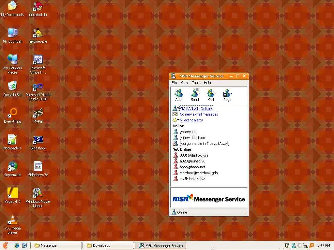Open the File menu
The image size is (334, 250).
click(174, 83)
